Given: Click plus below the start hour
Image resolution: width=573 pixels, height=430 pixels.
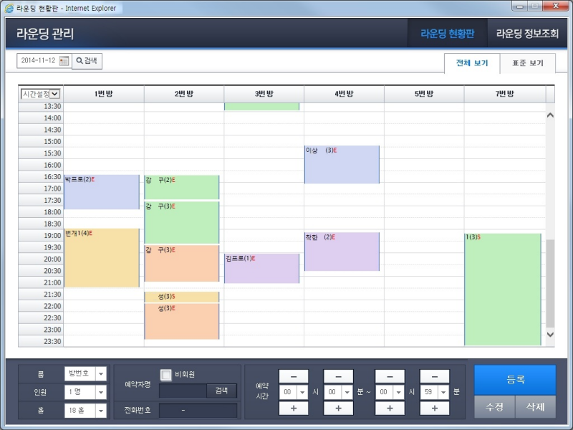Looking at the screenshot, I should (x=294, y=408).
